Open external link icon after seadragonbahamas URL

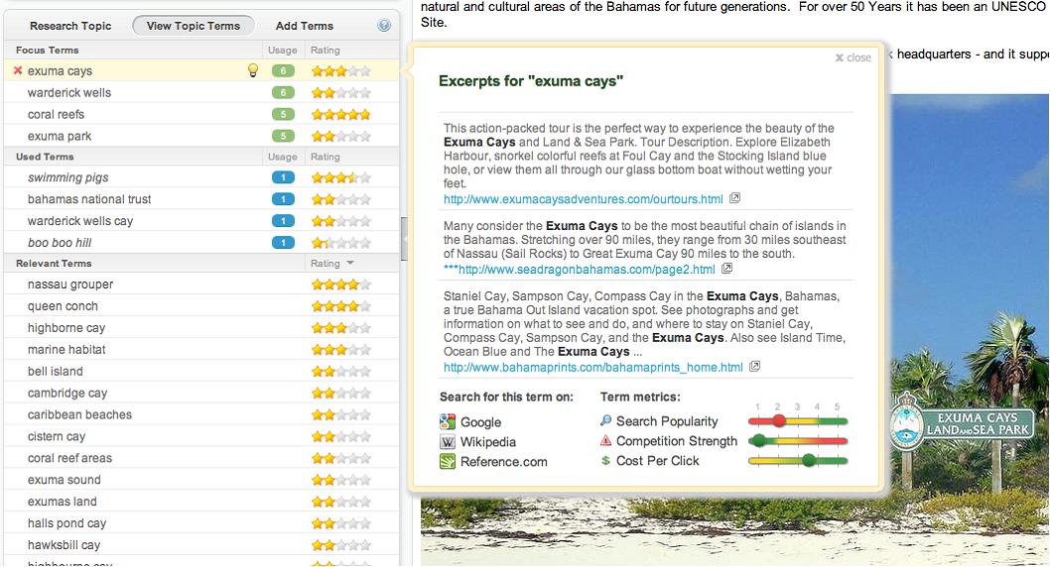click(727, 269)
